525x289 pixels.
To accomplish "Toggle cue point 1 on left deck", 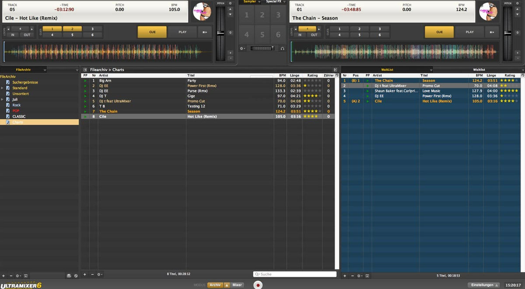I will coord(52,29).
